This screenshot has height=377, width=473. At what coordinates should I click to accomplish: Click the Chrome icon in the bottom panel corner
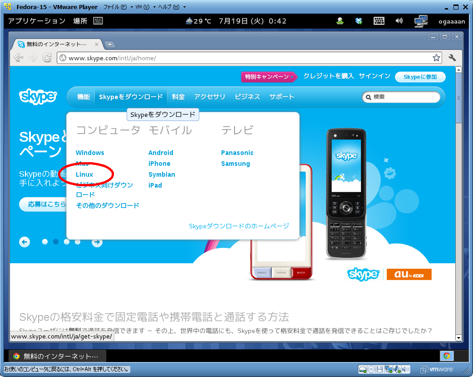click(447, 356)
